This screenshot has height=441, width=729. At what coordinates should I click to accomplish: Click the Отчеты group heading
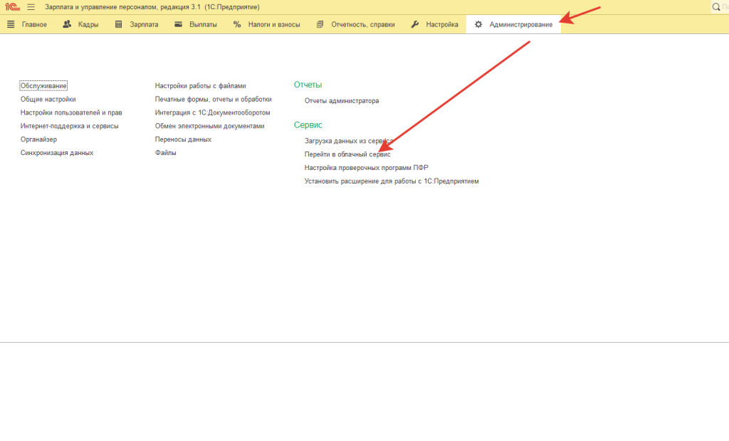point(308,85)
